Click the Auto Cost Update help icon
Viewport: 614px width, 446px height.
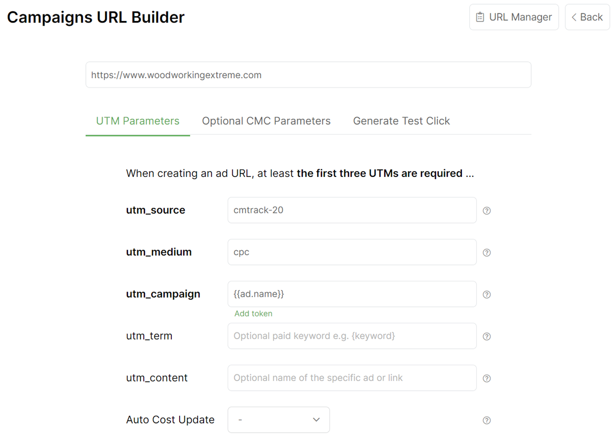(487, 420)
